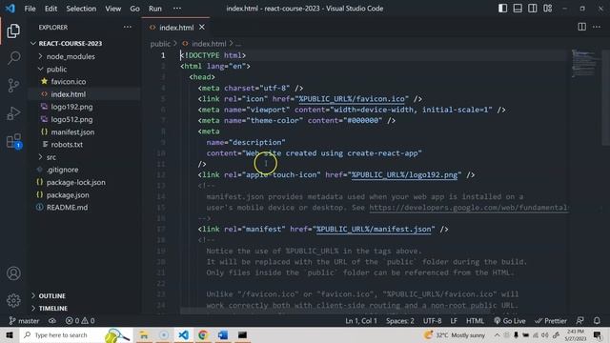Open errors and warnings problems indicator
The height and width of the screenshot is (343, 610).
tap(80, 321)
